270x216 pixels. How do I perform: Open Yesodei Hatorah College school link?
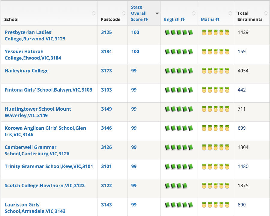point(33,55)
